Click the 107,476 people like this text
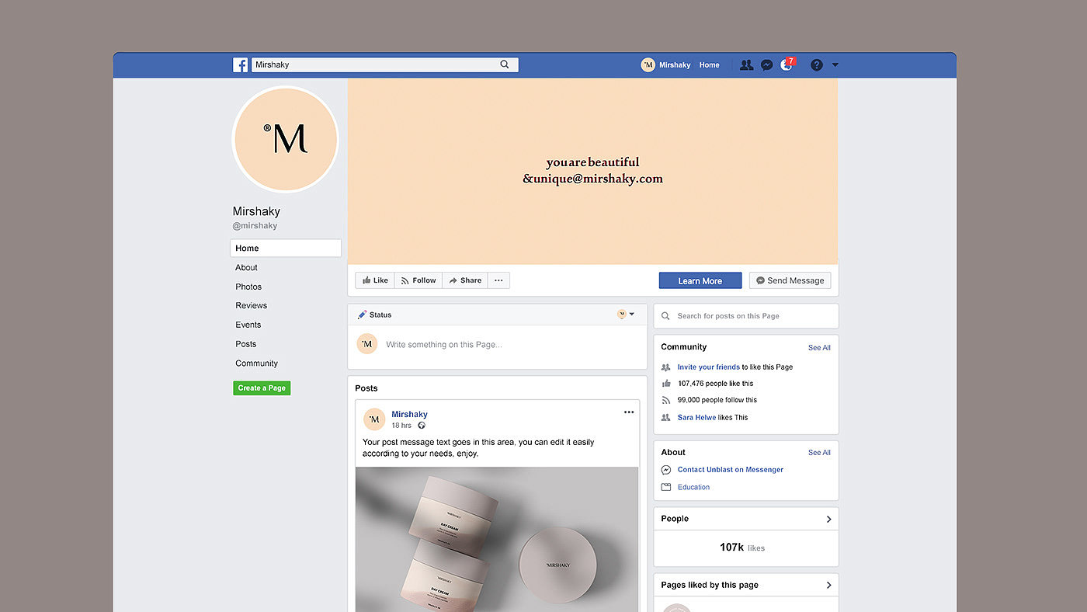This screenshot has width=1087, height=612. click(x=715, y=384)
